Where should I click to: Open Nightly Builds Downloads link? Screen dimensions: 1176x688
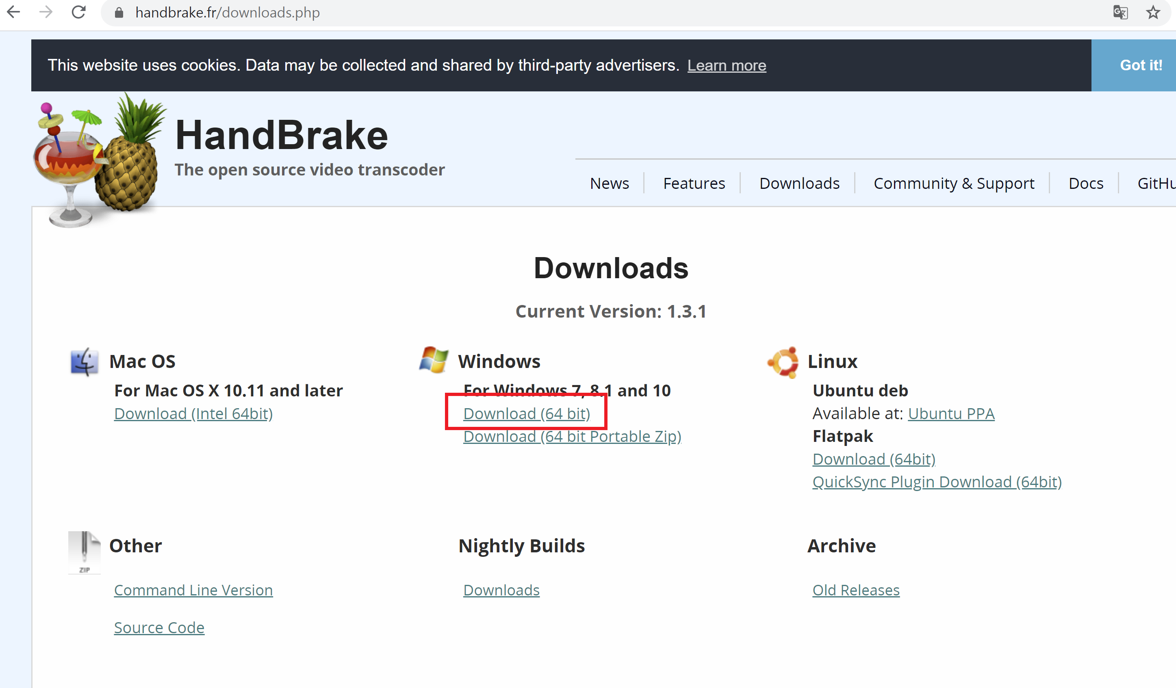coord(501,591)
